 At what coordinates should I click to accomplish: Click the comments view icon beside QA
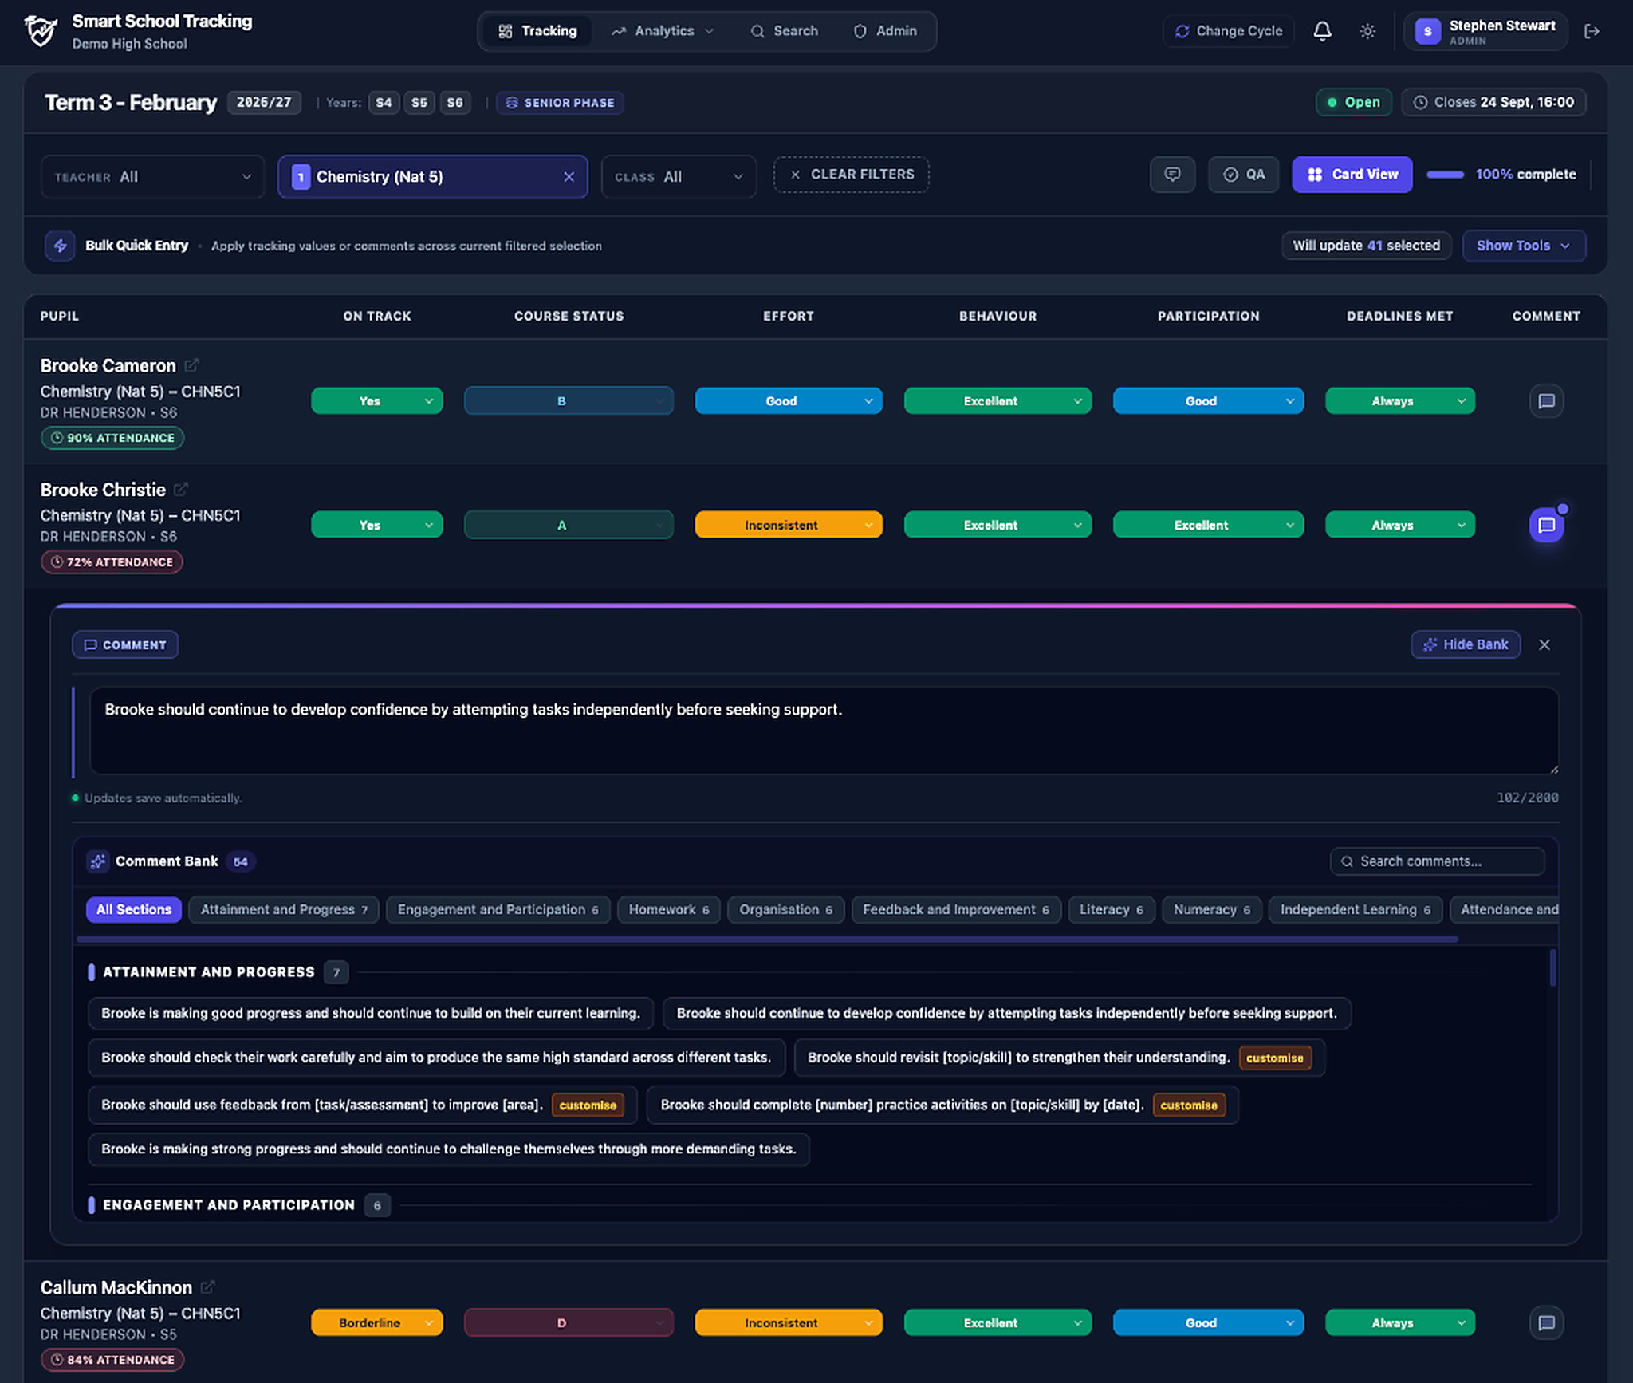tap(1172, 174)
